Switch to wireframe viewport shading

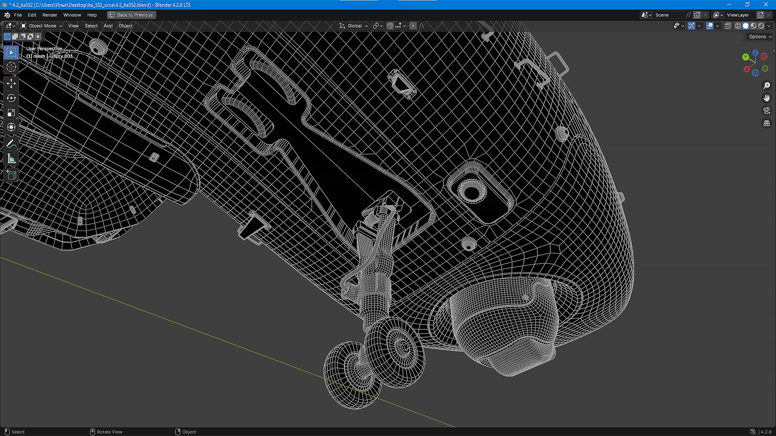738,26
